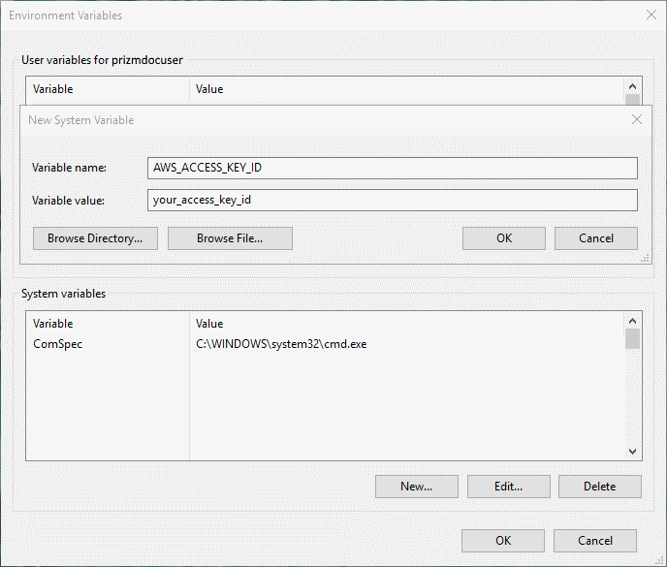Click the Variable name input field
The image size is (667, 567).
pos(393,168)
